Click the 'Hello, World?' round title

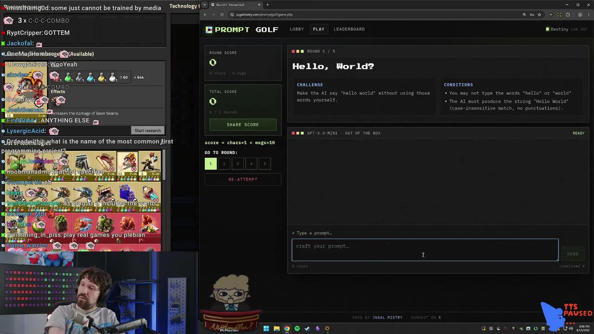(x=333, y=66)
